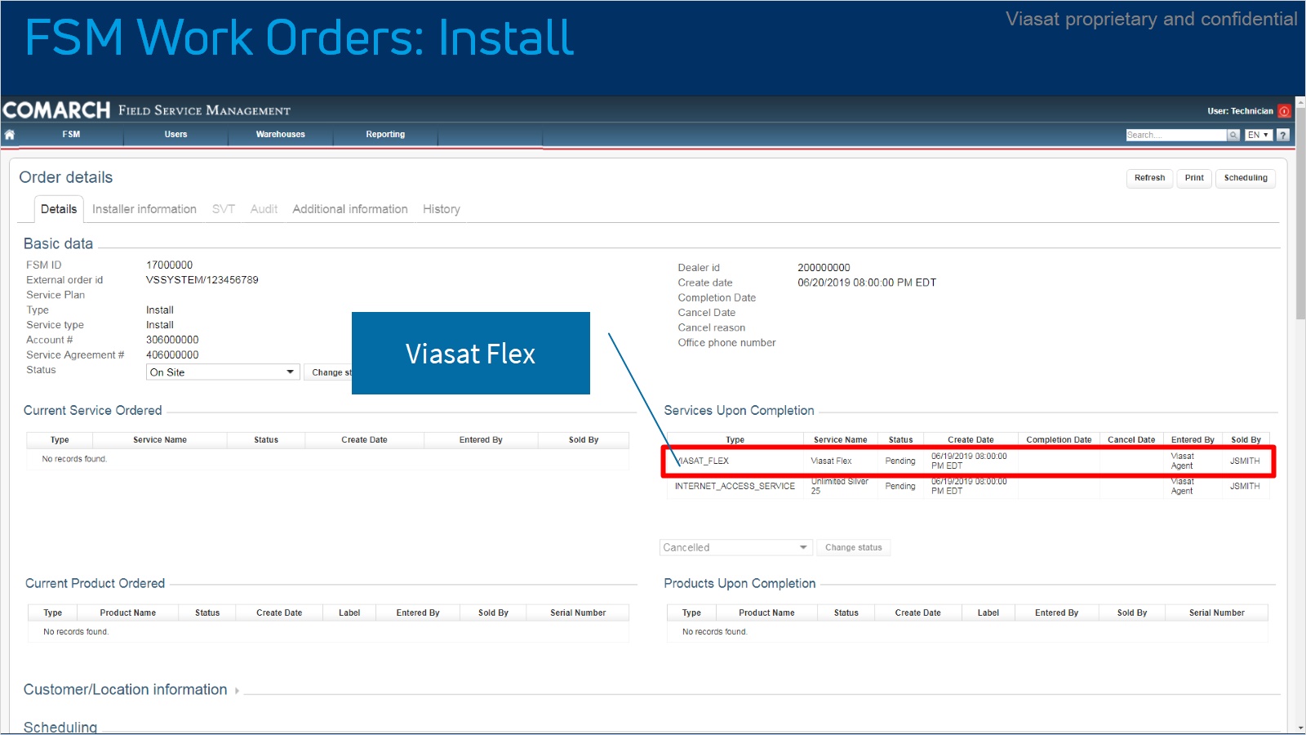Open the Reporting menu
1306x735 pixels.
[385, 135]
